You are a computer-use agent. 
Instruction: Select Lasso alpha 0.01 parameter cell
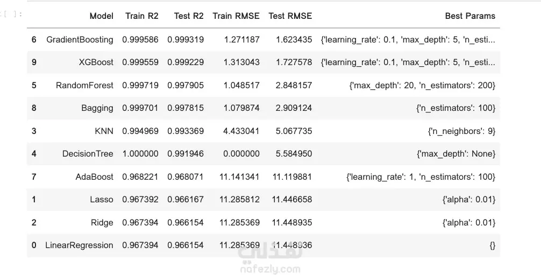(x=468, y=200)
